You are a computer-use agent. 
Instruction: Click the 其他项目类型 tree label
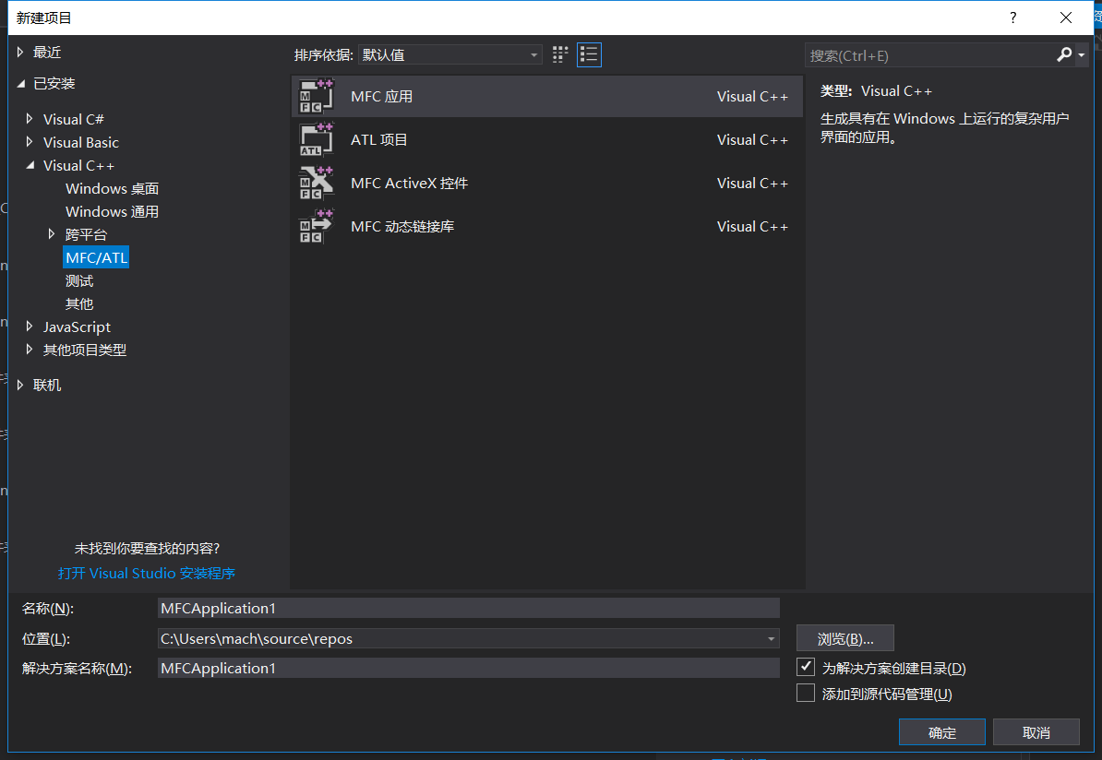tap(84, 350)
